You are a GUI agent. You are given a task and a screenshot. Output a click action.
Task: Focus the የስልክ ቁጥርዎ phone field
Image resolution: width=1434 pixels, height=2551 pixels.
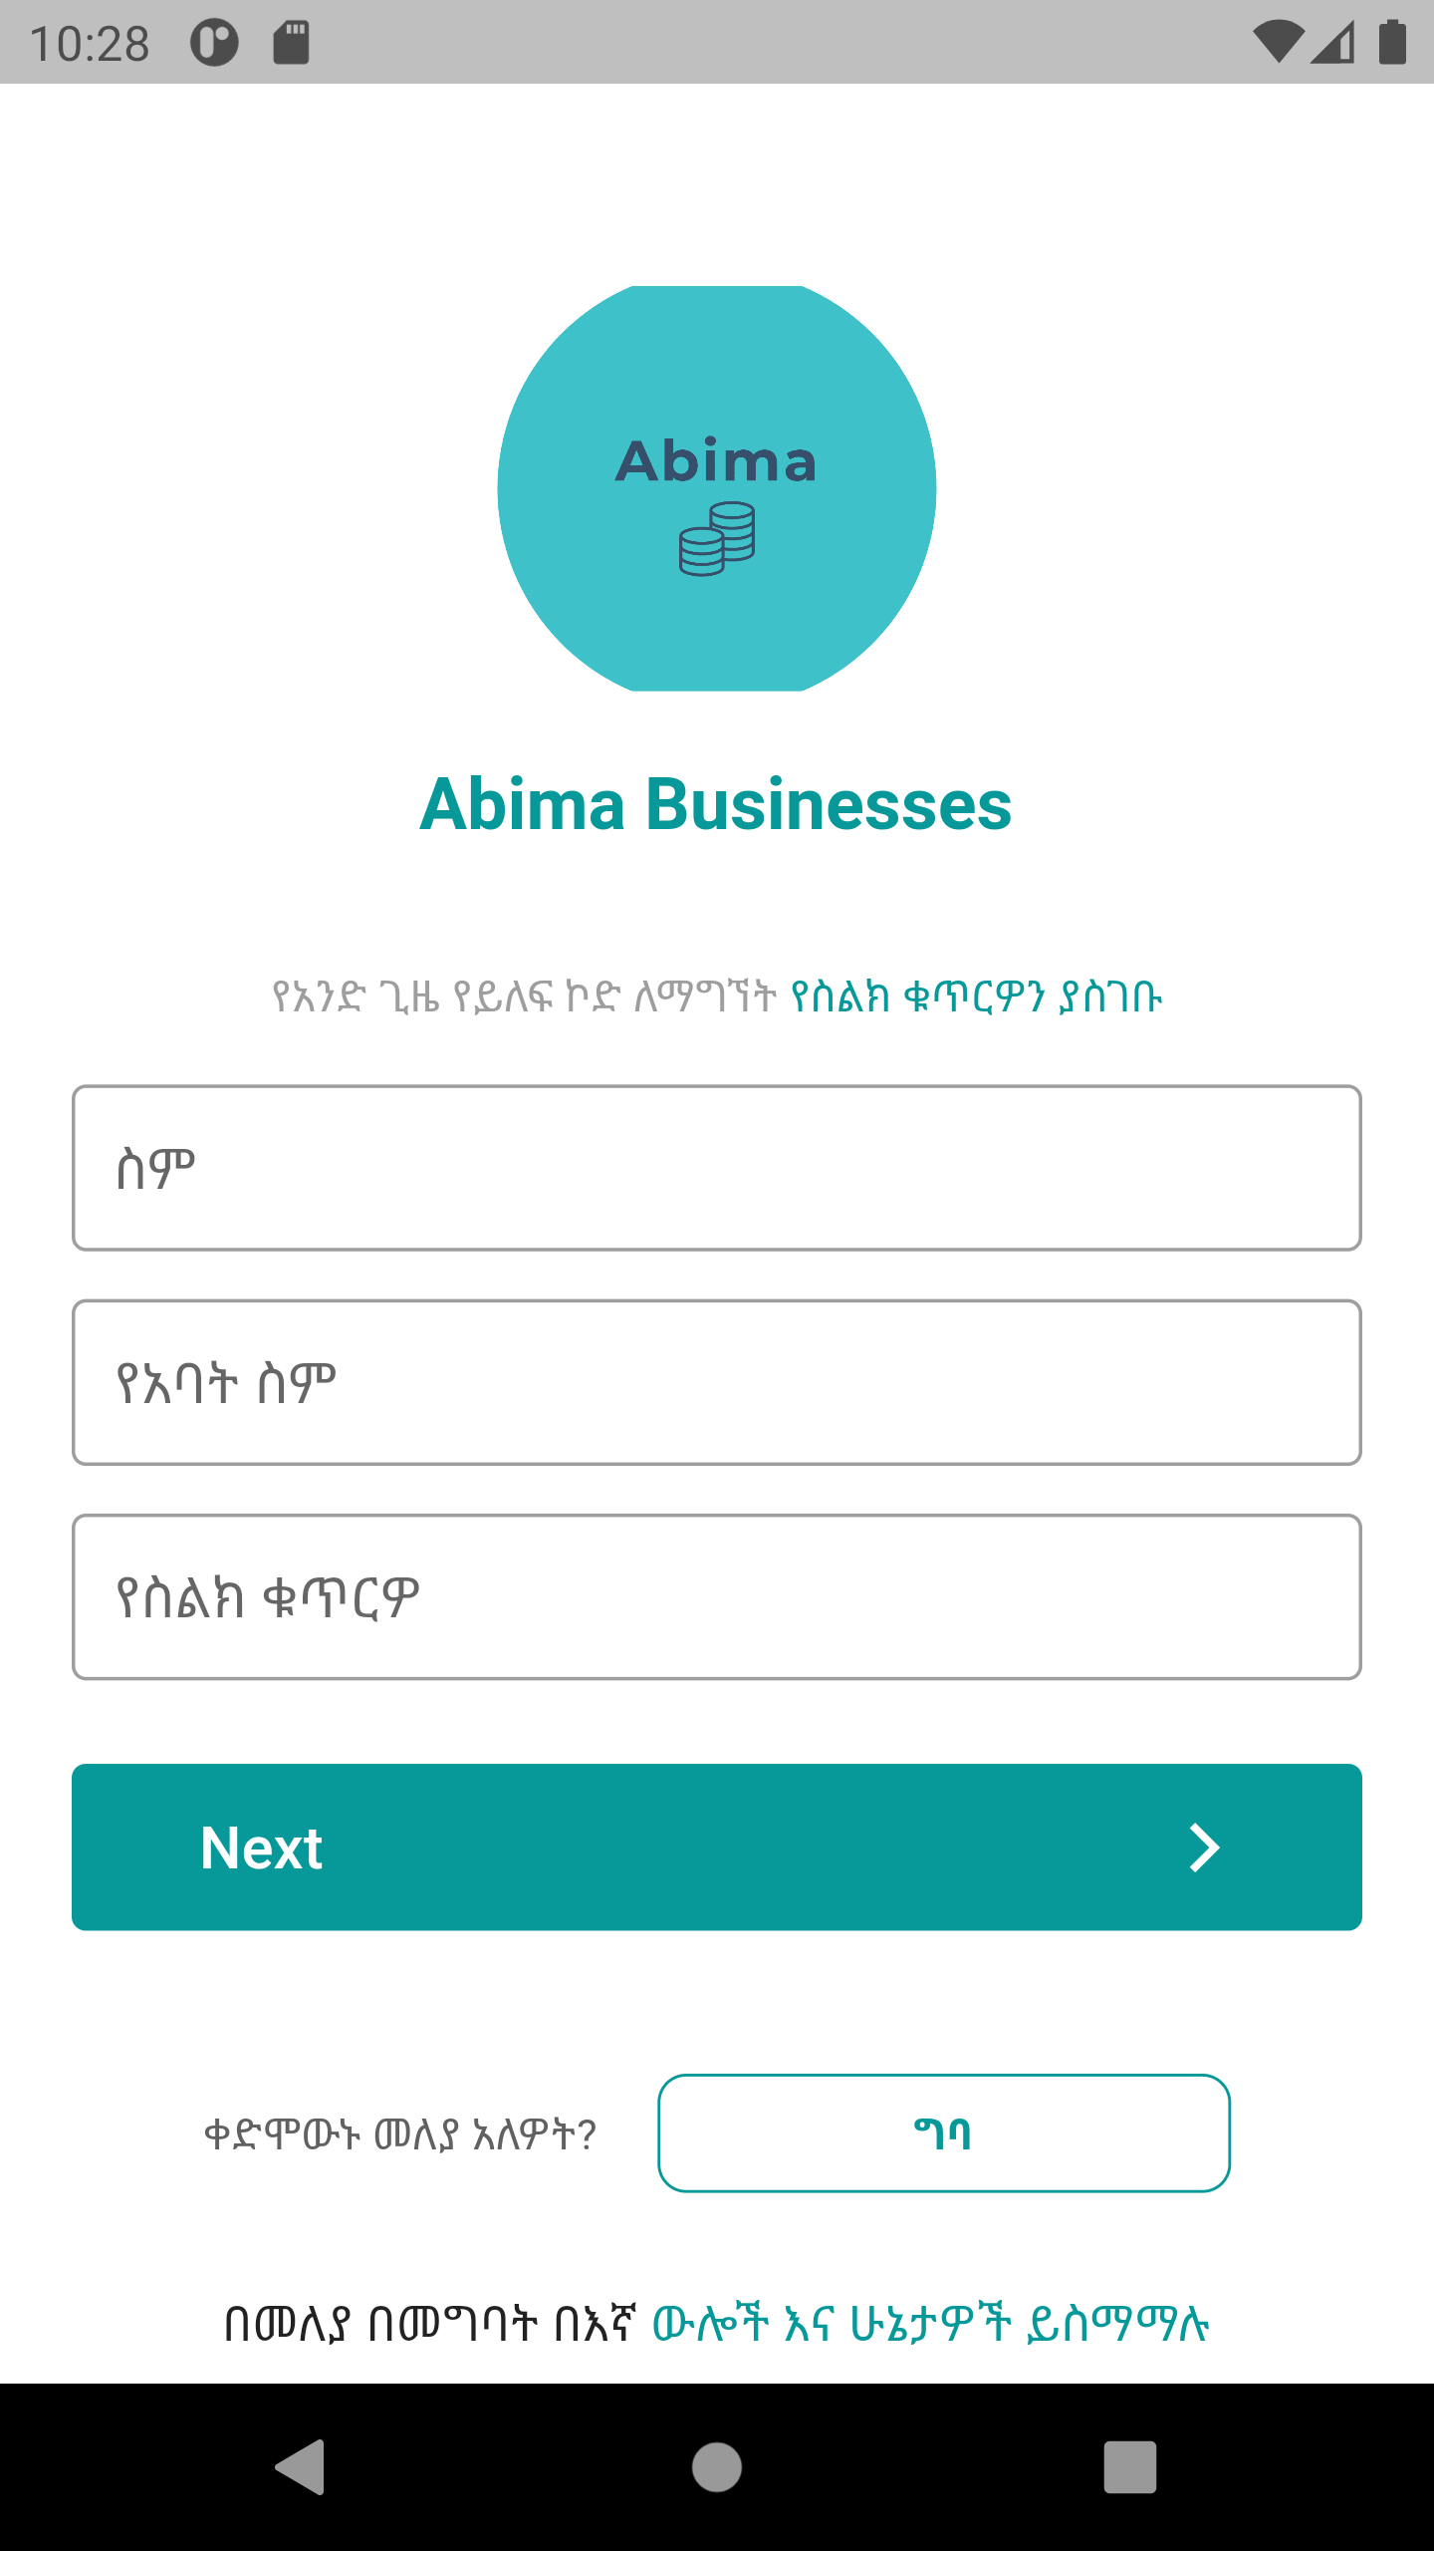coord(717,1597)
